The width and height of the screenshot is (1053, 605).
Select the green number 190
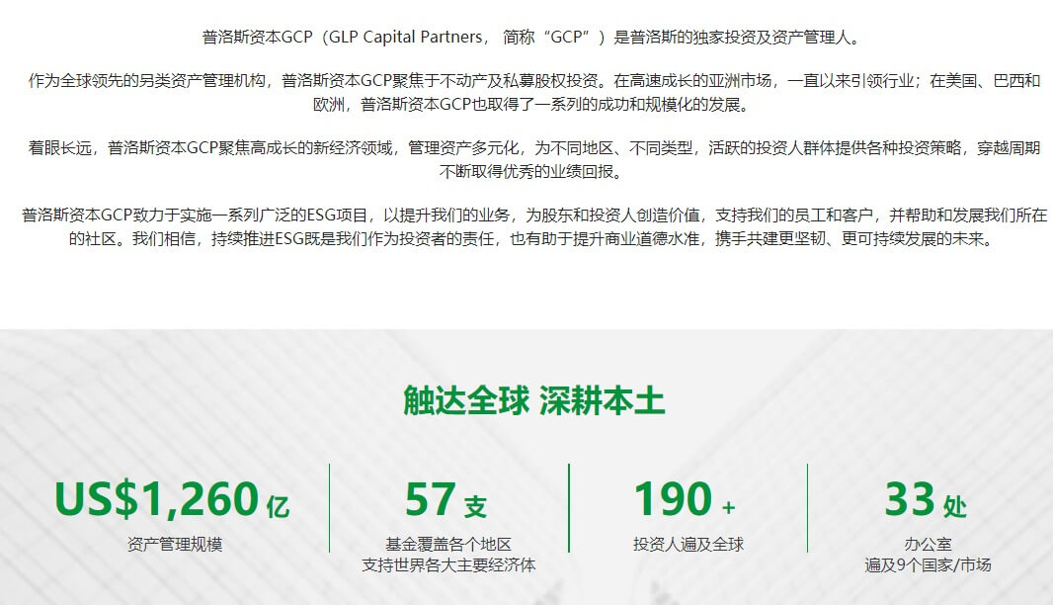tap(673, 499)
